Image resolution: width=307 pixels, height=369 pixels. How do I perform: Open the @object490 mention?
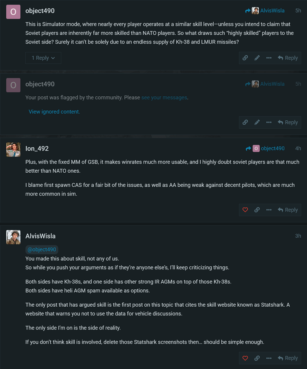(42, 249)
